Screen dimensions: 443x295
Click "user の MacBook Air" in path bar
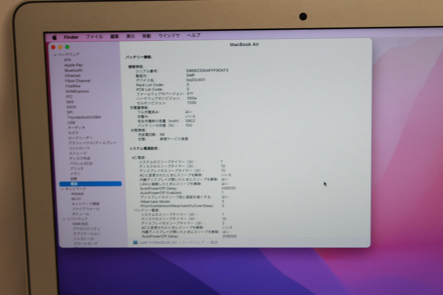point(159,243)
